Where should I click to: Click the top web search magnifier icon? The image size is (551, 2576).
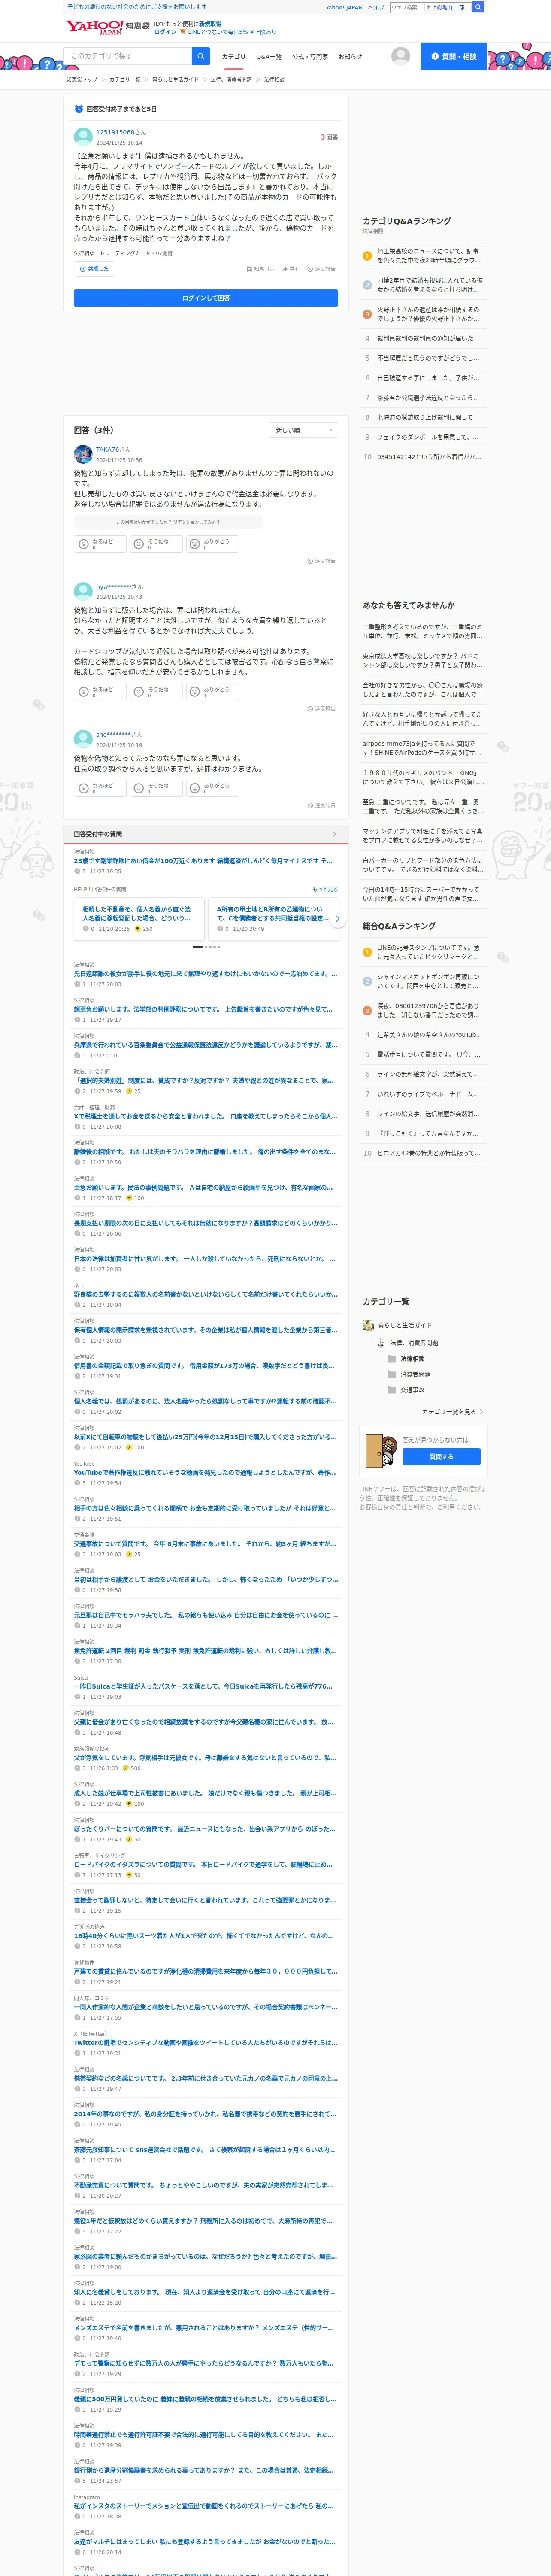coord(478,7)
